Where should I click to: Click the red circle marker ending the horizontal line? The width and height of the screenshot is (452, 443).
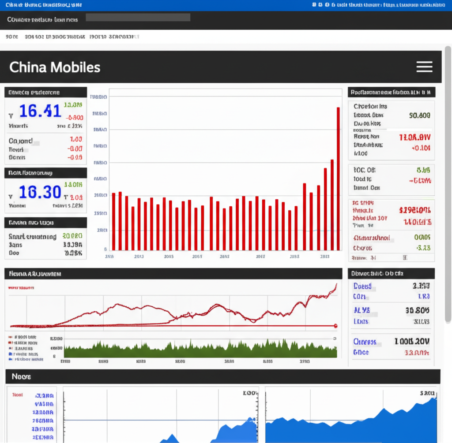[x=336, y=326]
